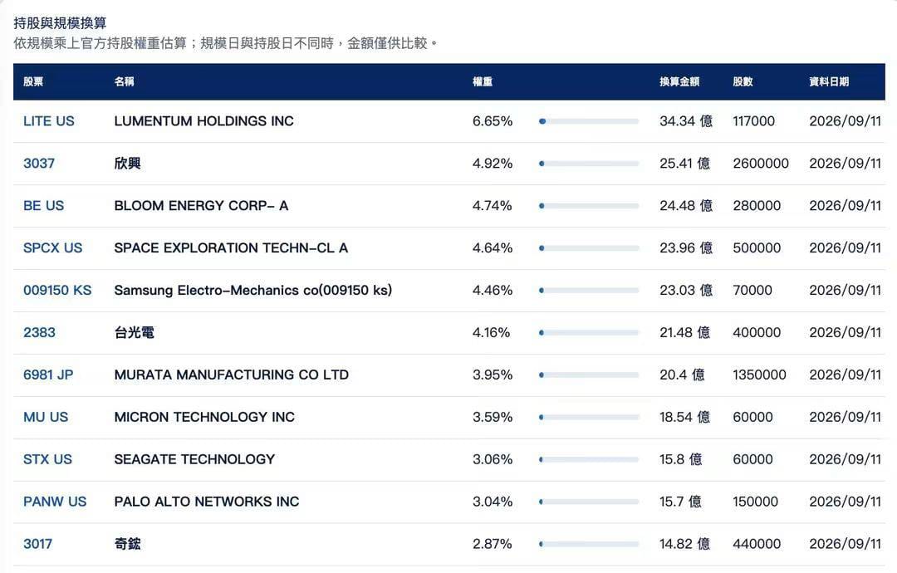897x573 pixels.
Task: Click the 權重 column header
Action: pyautogui.click(x=483, y=81)
